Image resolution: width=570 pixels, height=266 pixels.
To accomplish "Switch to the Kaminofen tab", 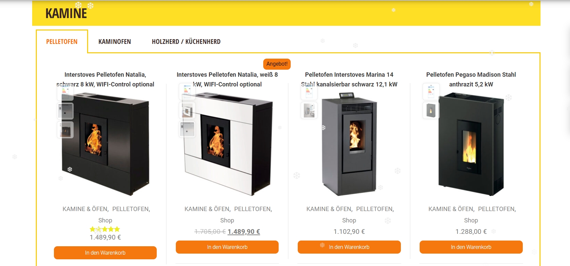I will tap(115, 42).
